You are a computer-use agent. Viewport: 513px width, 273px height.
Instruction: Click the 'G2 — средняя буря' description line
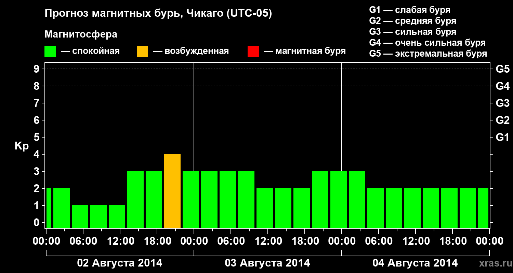pos(413,21)
